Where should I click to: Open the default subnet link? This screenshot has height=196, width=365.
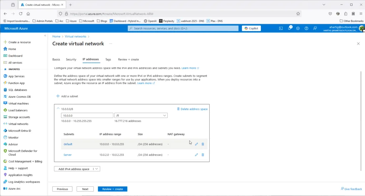click(x=68, y=144)
